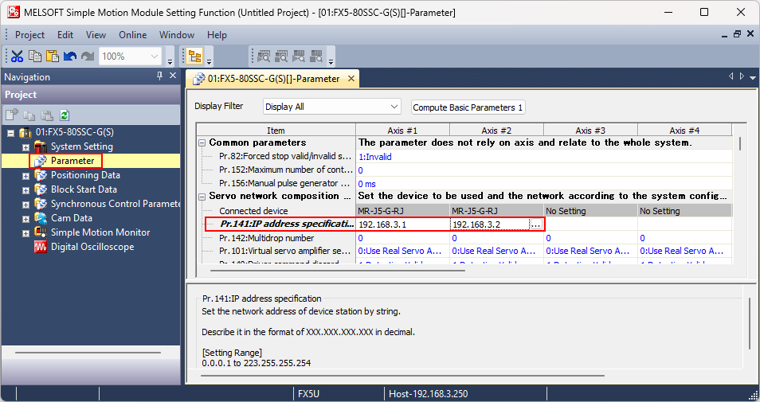Close the Navigation panel

tap(173, 76)
